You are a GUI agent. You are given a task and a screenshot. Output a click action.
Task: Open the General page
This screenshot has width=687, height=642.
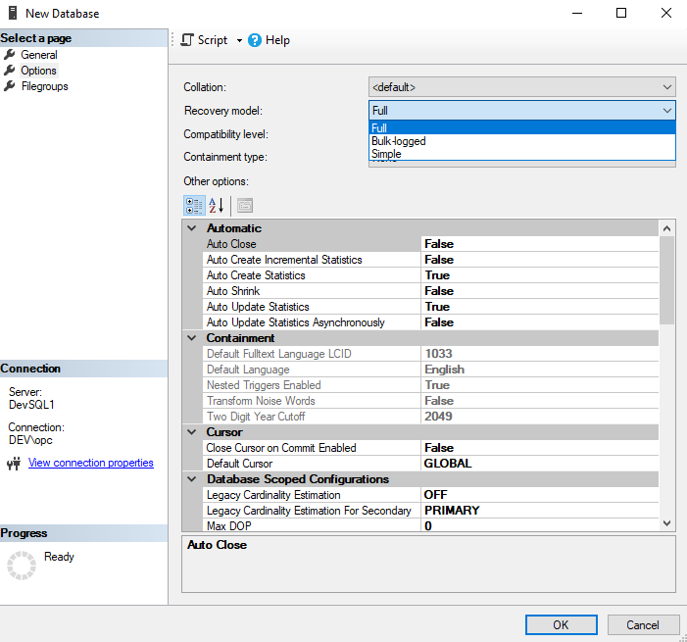pyautogui.click(x=39, y=55)
